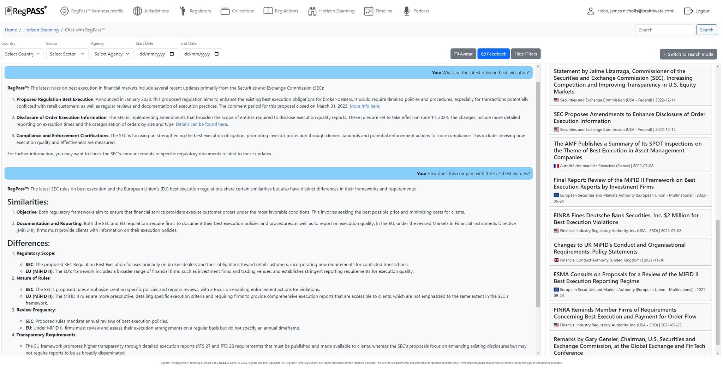The width and height of the screenshot is (723, 368).
Task: Click the Avatar button
Action: pyautogui.click(x=463, y=54)
